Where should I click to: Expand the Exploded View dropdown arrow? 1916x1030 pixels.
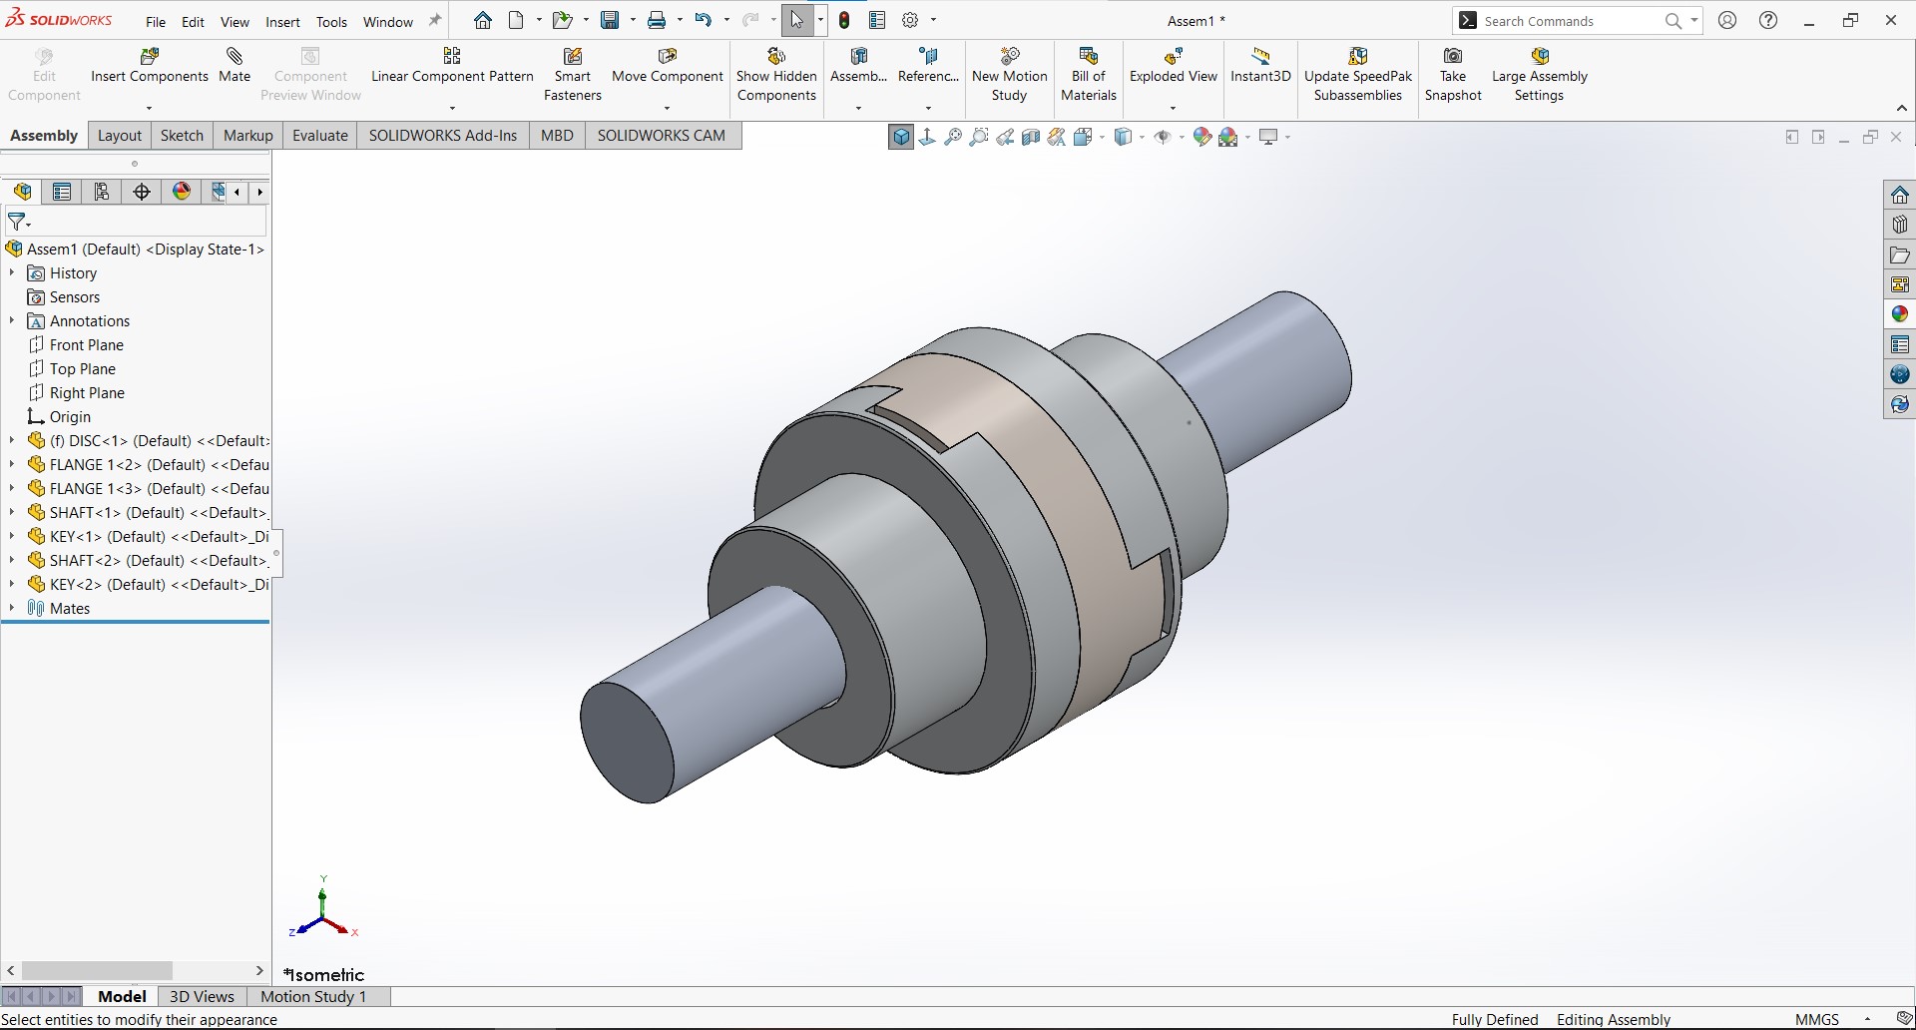pyautogui.click(x=1173, y=108)
